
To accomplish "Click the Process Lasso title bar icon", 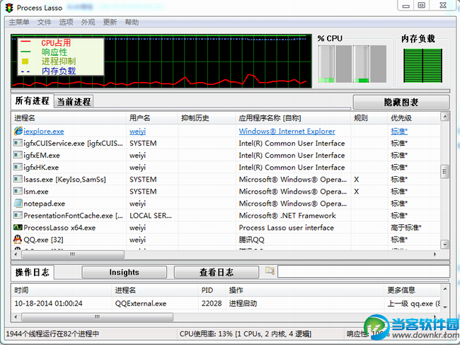I will (9, 8).
